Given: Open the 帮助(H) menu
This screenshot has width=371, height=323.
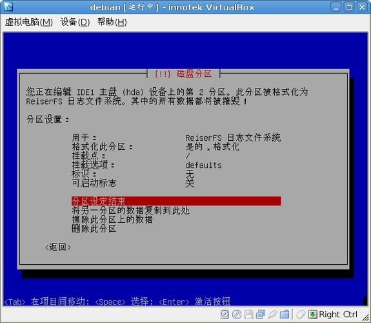Looking at the screenshot, I should pos(112,22).
